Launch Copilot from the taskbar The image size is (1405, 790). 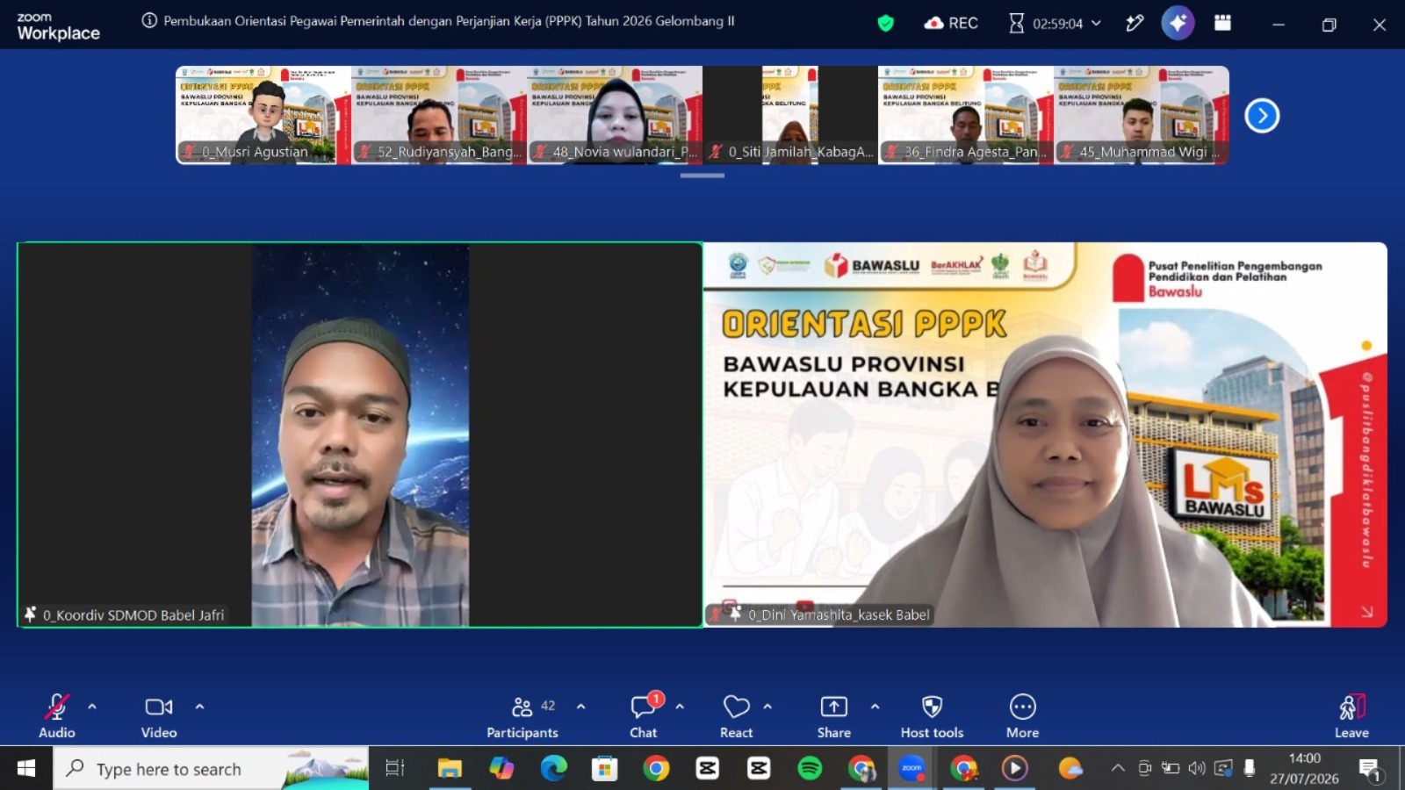(x=501, y=769)
